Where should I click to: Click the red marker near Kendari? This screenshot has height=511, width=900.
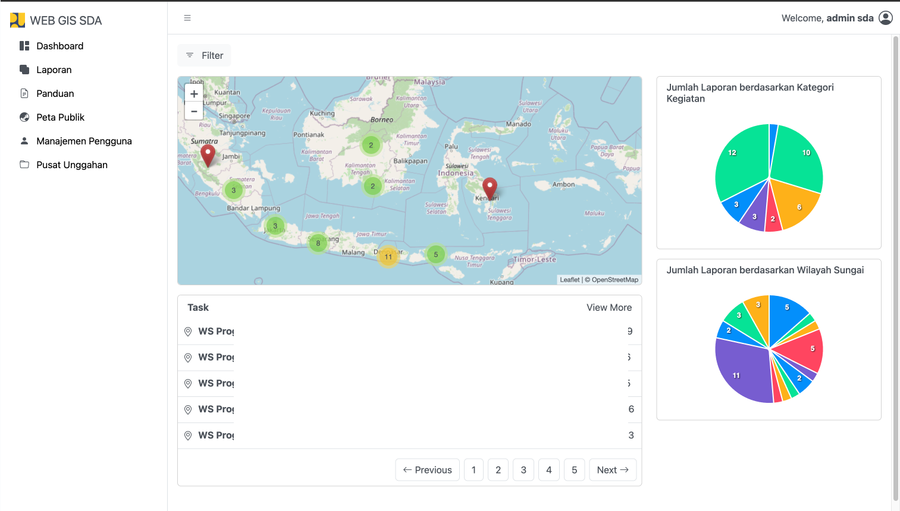pyautogui.click(x=490, y=187)
